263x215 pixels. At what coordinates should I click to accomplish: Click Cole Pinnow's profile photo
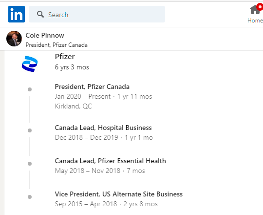click(14, 39)
